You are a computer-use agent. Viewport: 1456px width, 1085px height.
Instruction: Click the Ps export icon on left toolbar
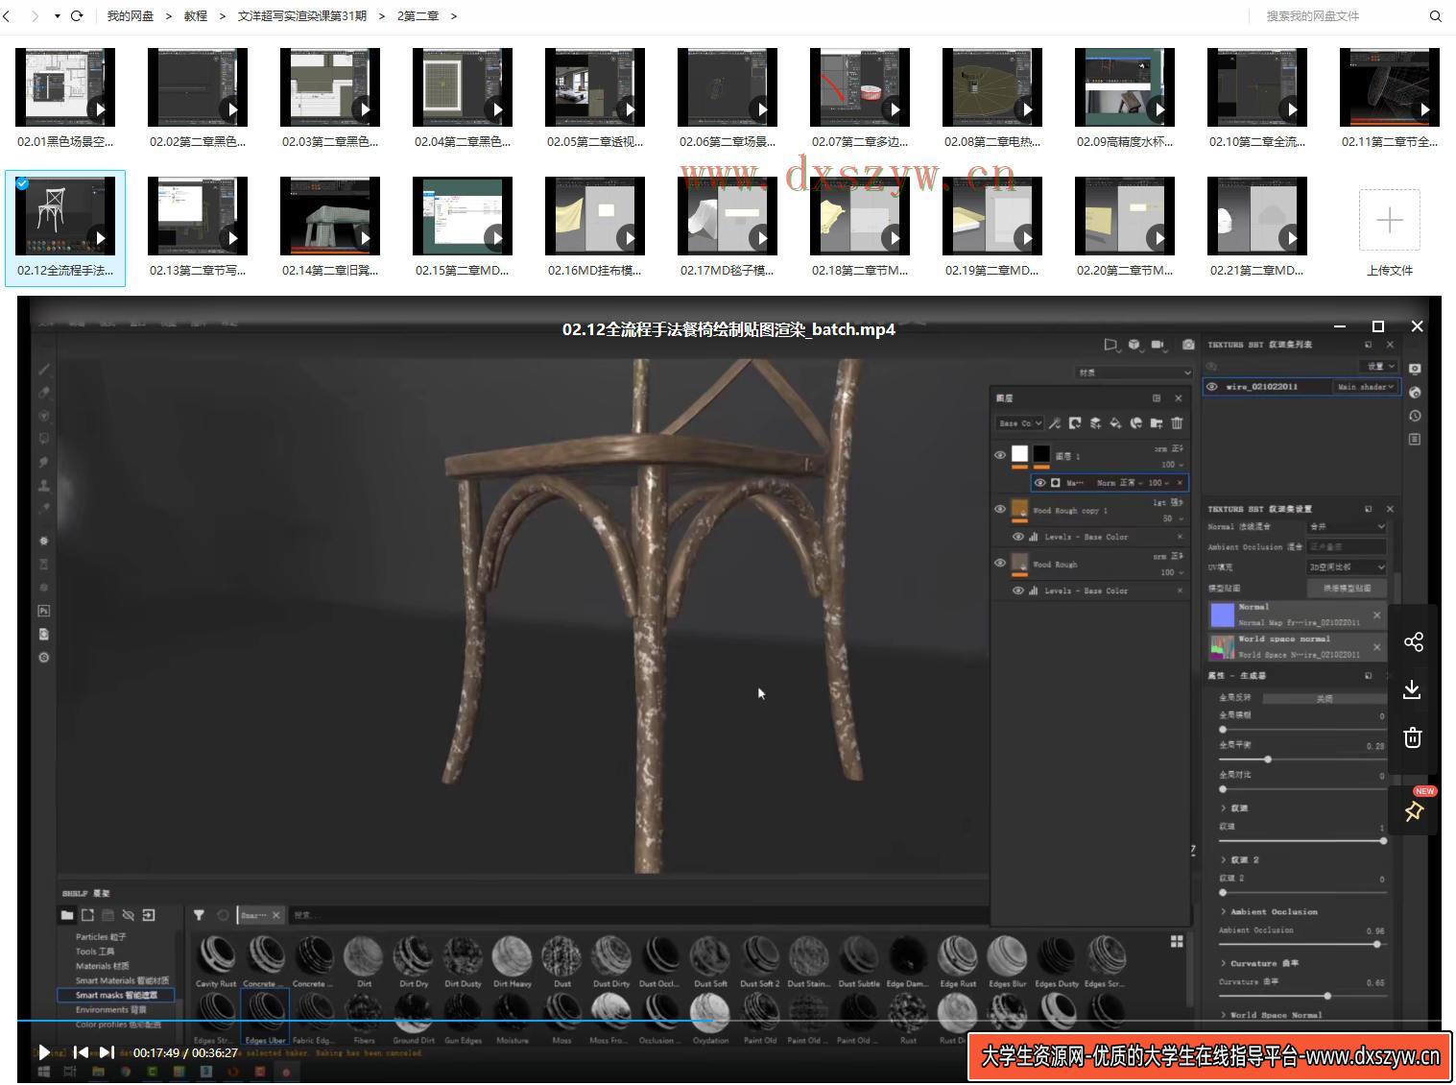click(44, 611)
